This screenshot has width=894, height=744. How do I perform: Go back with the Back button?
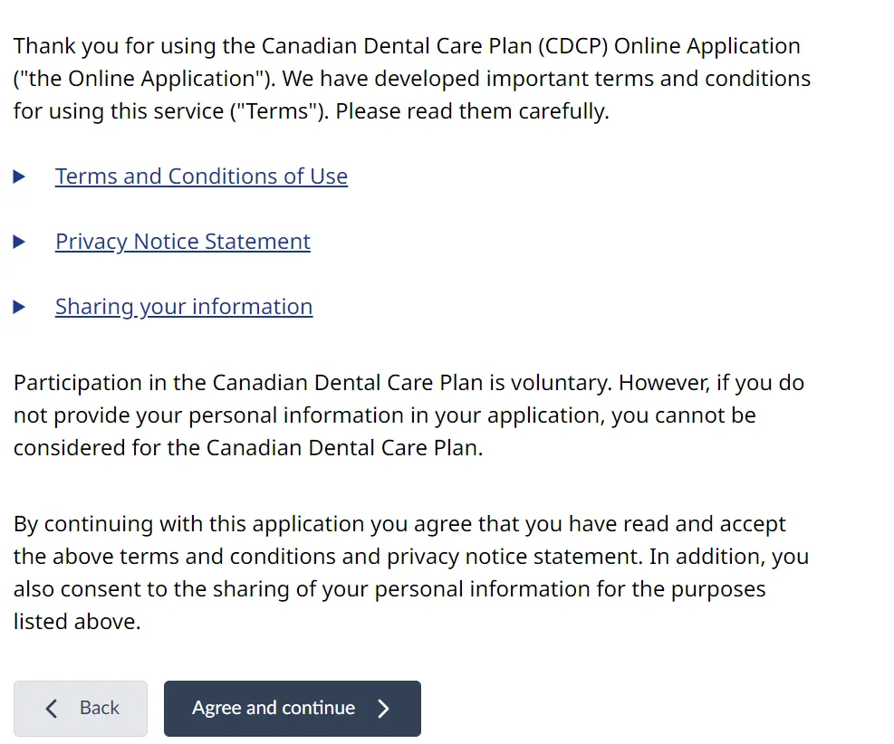(81, 708)
